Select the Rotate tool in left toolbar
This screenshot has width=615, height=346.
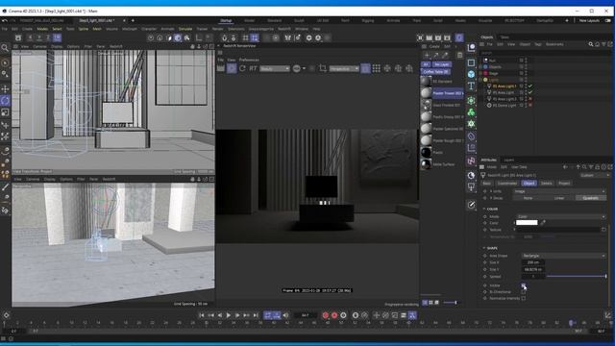[x=5, y=100]
